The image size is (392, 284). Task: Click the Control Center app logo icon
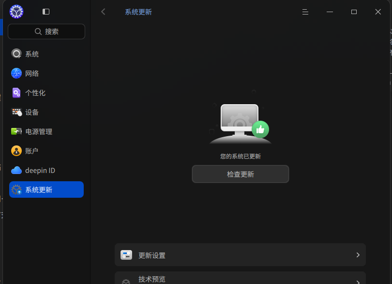click(x=16, y=12)
